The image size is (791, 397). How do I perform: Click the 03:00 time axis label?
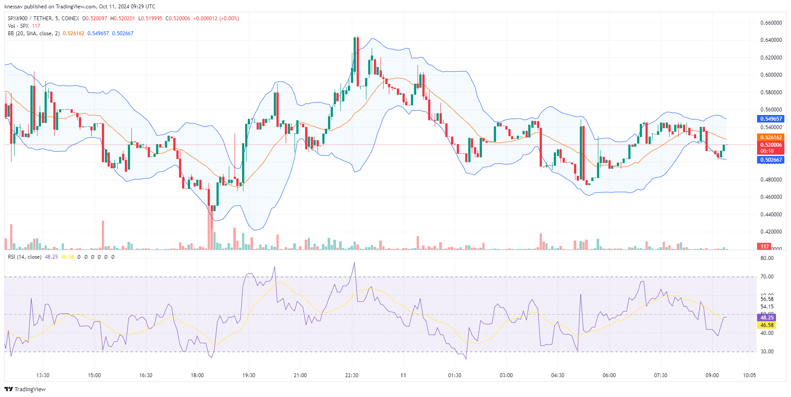[x=506, y=375]
